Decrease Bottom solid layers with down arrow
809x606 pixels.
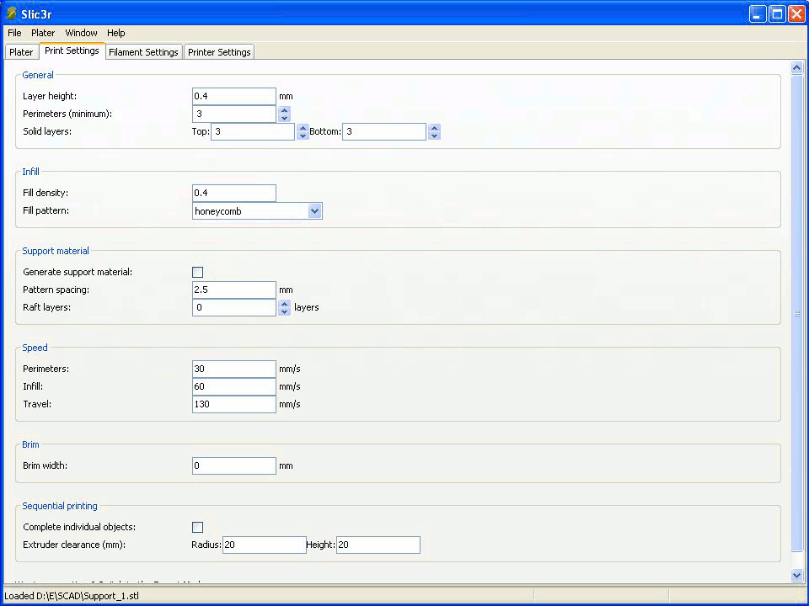[x=434, y=136]
